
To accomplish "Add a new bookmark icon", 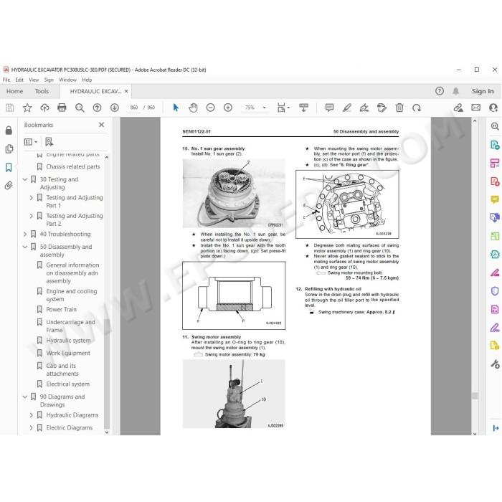I will [x=49, y=142].
